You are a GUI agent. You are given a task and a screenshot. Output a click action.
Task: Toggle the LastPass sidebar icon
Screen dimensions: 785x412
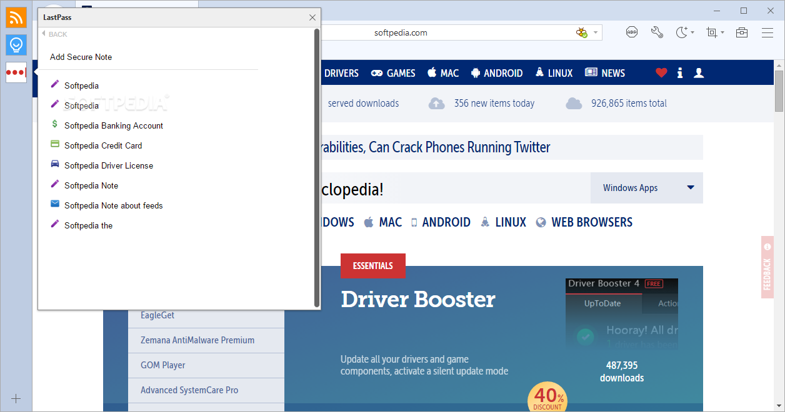16,72
